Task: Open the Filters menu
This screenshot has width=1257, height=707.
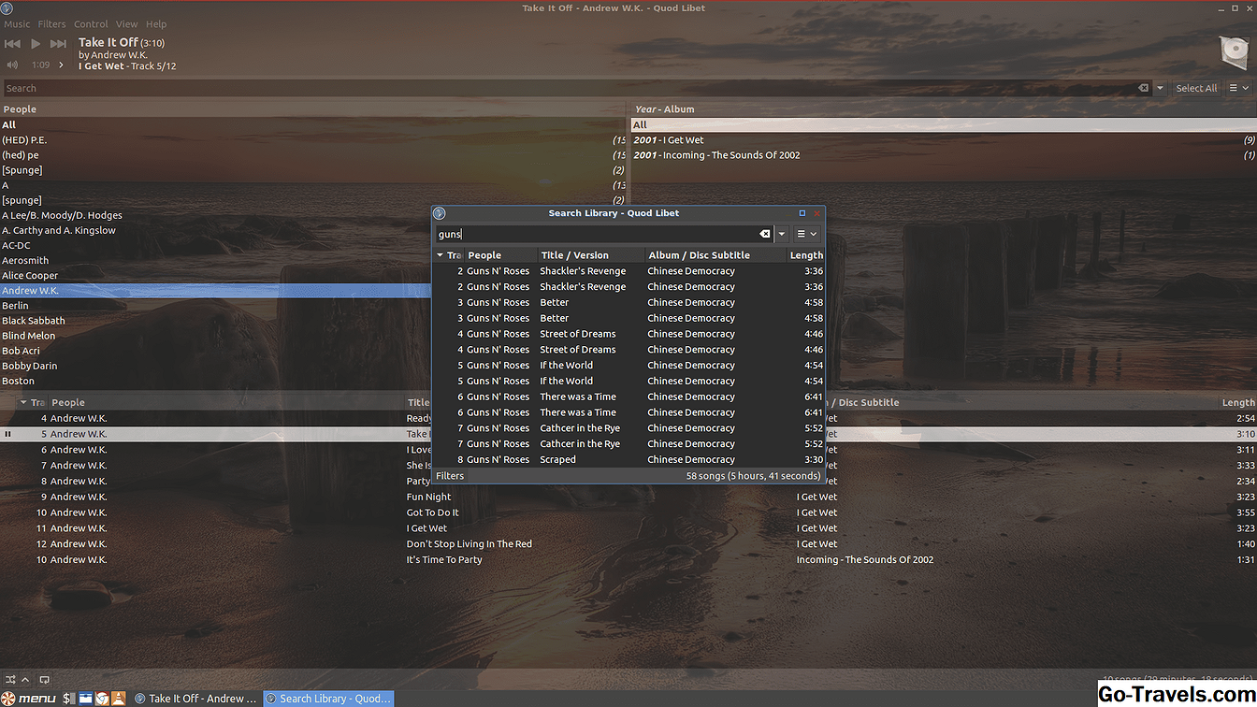Action: (x=51, y=24)
